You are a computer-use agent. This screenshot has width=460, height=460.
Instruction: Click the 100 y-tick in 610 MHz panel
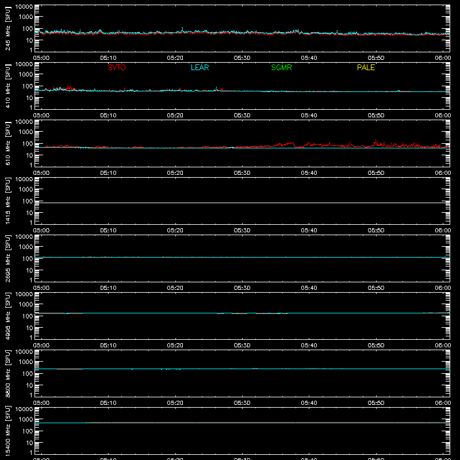(28, 144)
